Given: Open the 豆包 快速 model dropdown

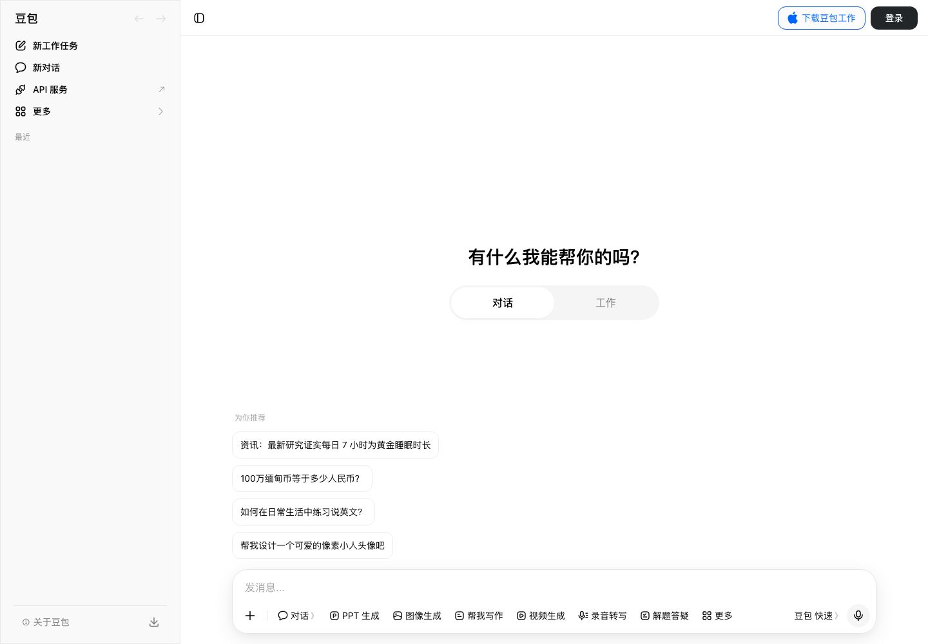Looking at the screenshot, I should point(816,616).
